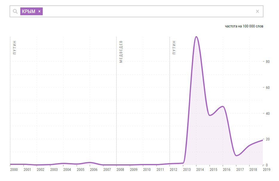This screenshot has height=181, width=279.
Task: Click the year label 2015
Action: pos(214,170)
